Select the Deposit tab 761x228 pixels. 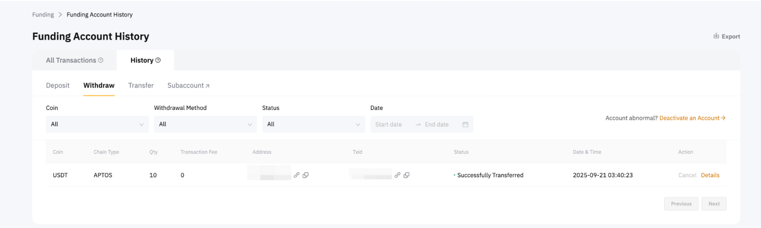pyautogui.click(x=58, y=85)
